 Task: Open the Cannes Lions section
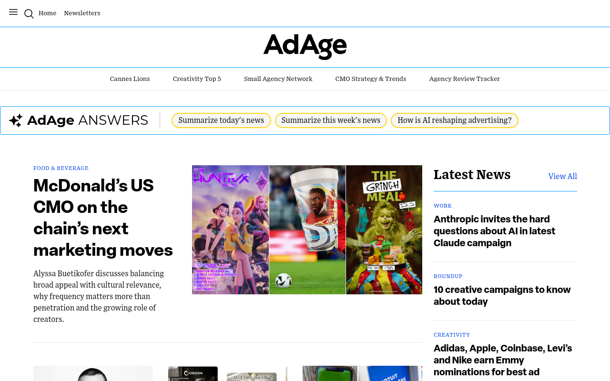coord(130,79)
